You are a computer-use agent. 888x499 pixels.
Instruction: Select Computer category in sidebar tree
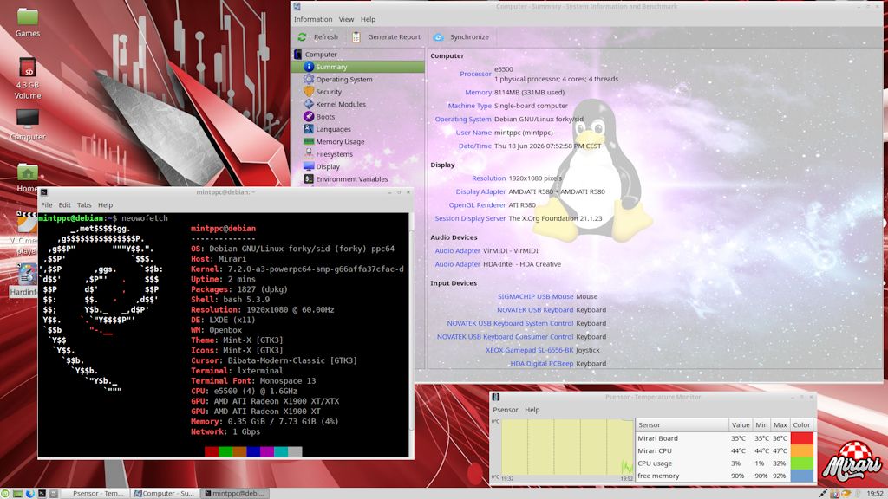pyautogui.click(x=321, y=55)
